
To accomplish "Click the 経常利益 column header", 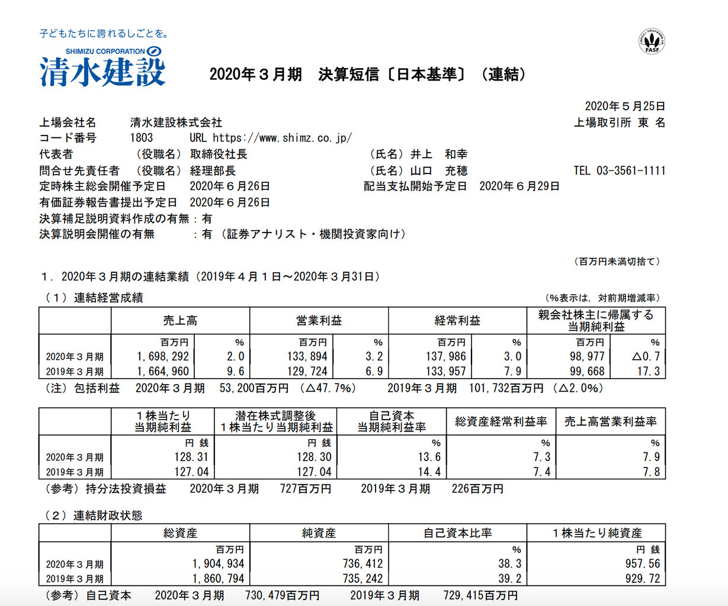I will pos(457,321).
